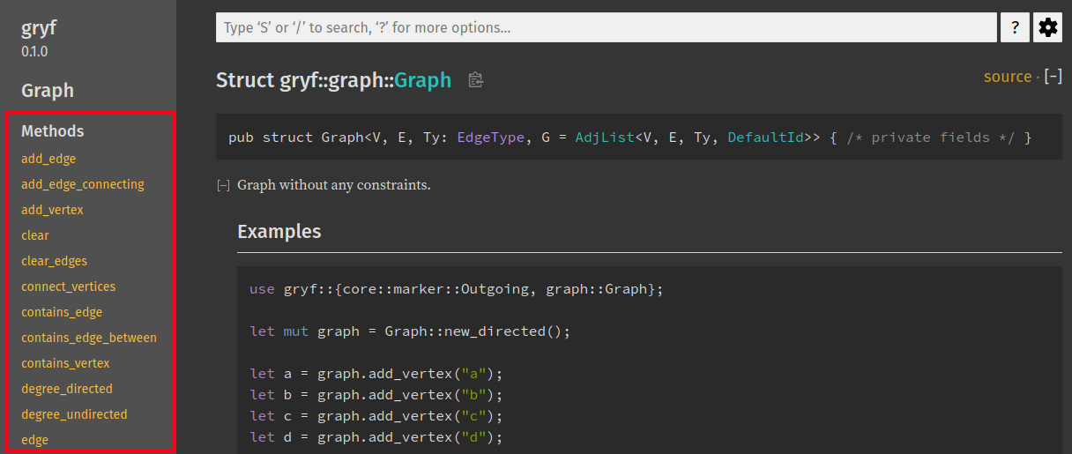The height and width of the screenshot is (454, 1072).
Task: Click the line 'let b = graph.add_vertex("b")'
Action: (x=376, y=395)
